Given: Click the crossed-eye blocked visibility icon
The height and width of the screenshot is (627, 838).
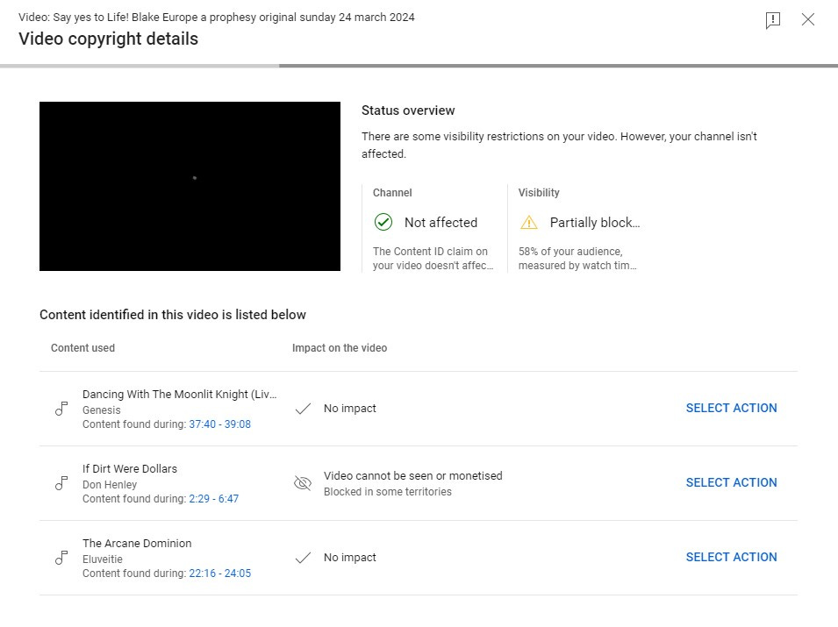Looking at the screenshot, I should click(303, 483).
